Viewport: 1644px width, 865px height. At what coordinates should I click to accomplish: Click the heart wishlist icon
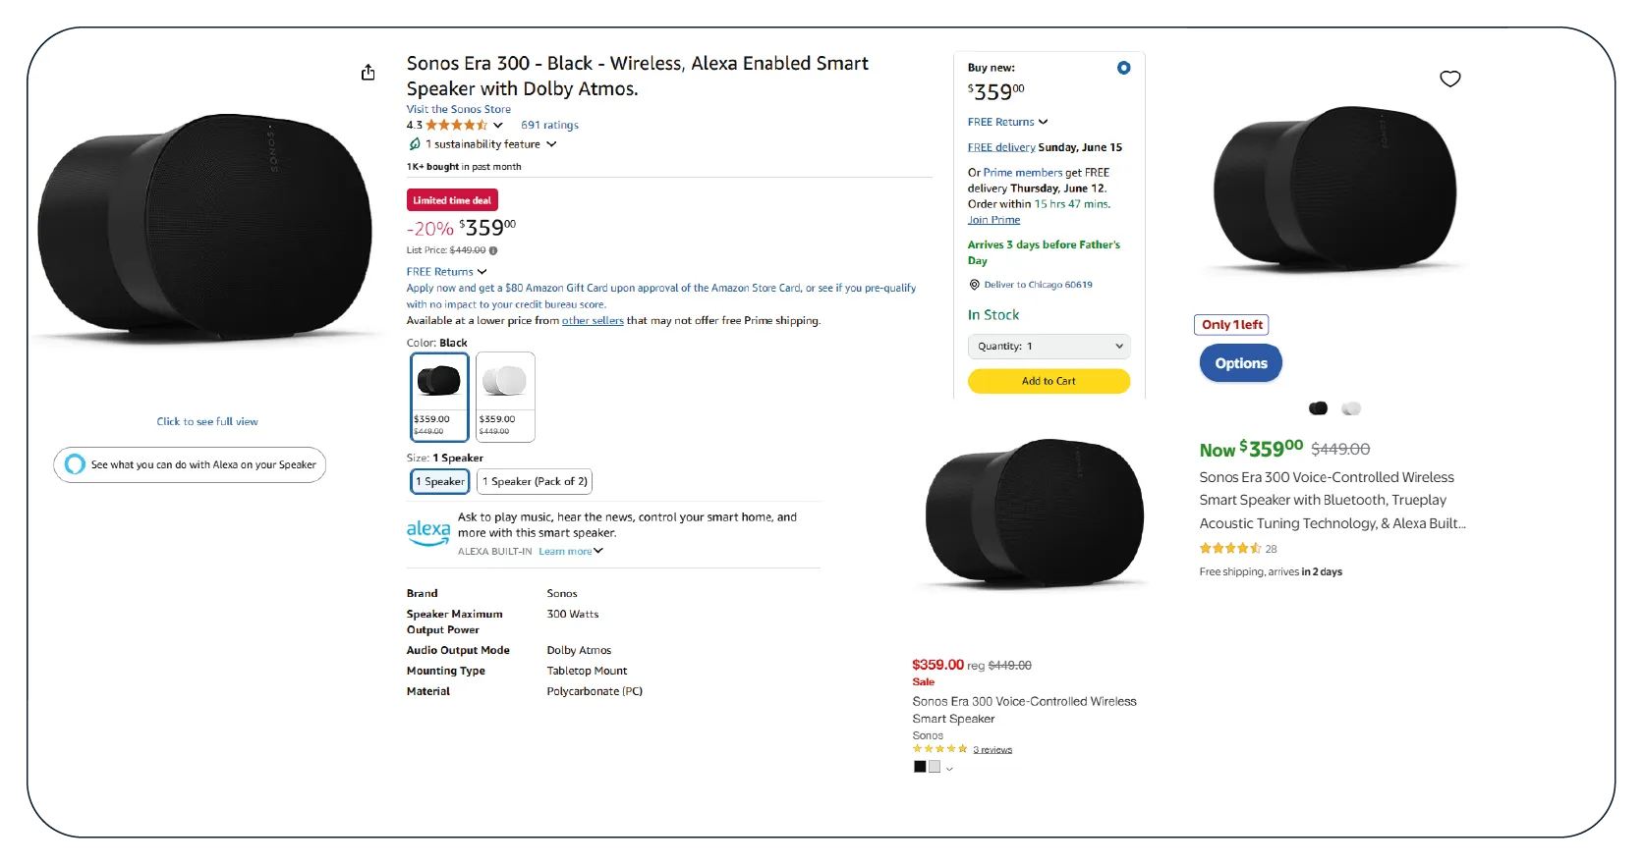1449,79
